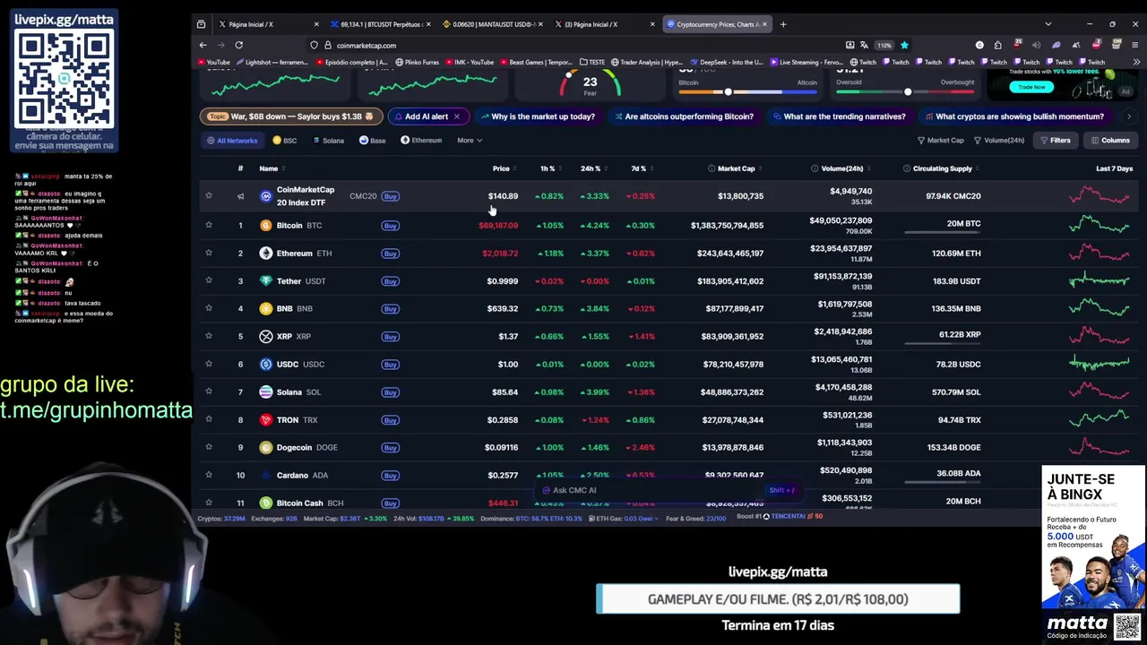Filter by Solana network
Image resolution: width=1147 pixels, height=645 pixels.
point(327,141)
